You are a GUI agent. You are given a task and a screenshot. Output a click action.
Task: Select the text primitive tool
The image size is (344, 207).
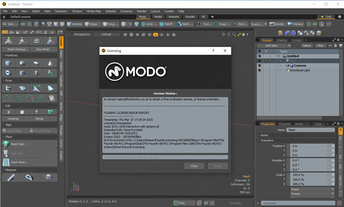click(50, 73)
